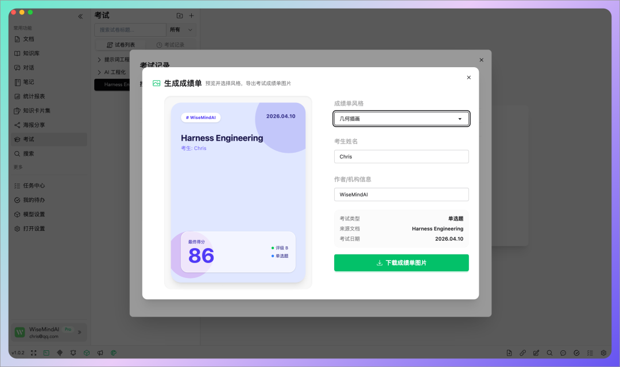Open 模型设置 in the sidebar
The width and height of the screenshot is (620, 367).
point(49,214)
